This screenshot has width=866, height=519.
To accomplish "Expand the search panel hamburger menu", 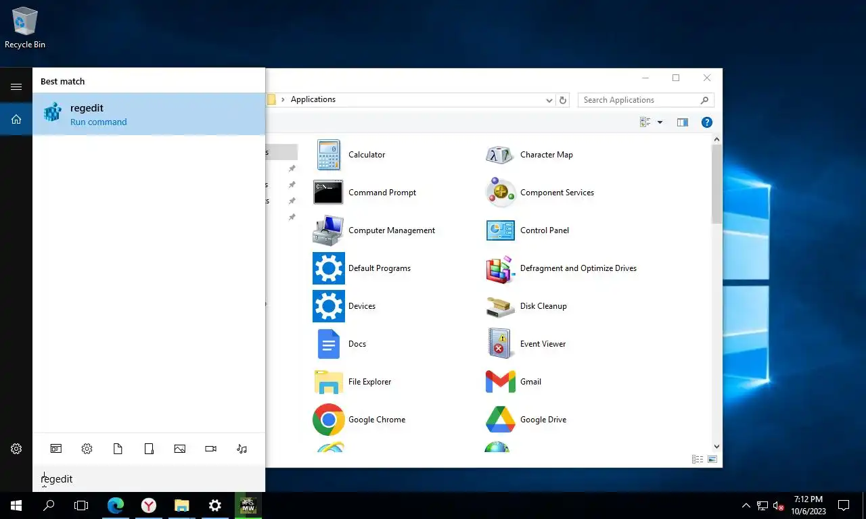I will [16, 87].
